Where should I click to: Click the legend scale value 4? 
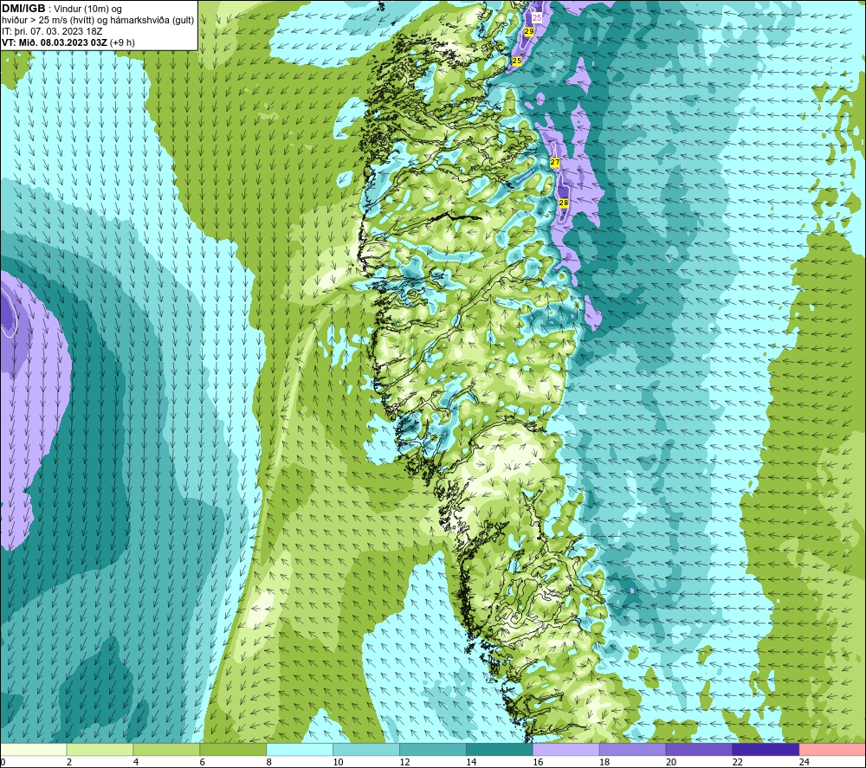point(136,762)
